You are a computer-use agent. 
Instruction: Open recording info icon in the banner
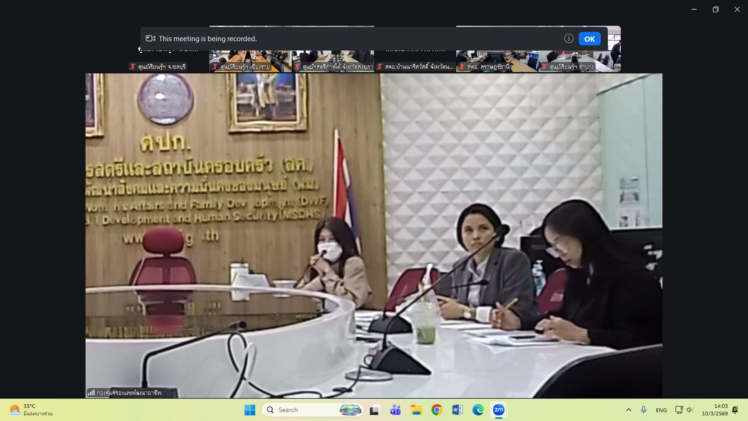[x=568, y=39]
